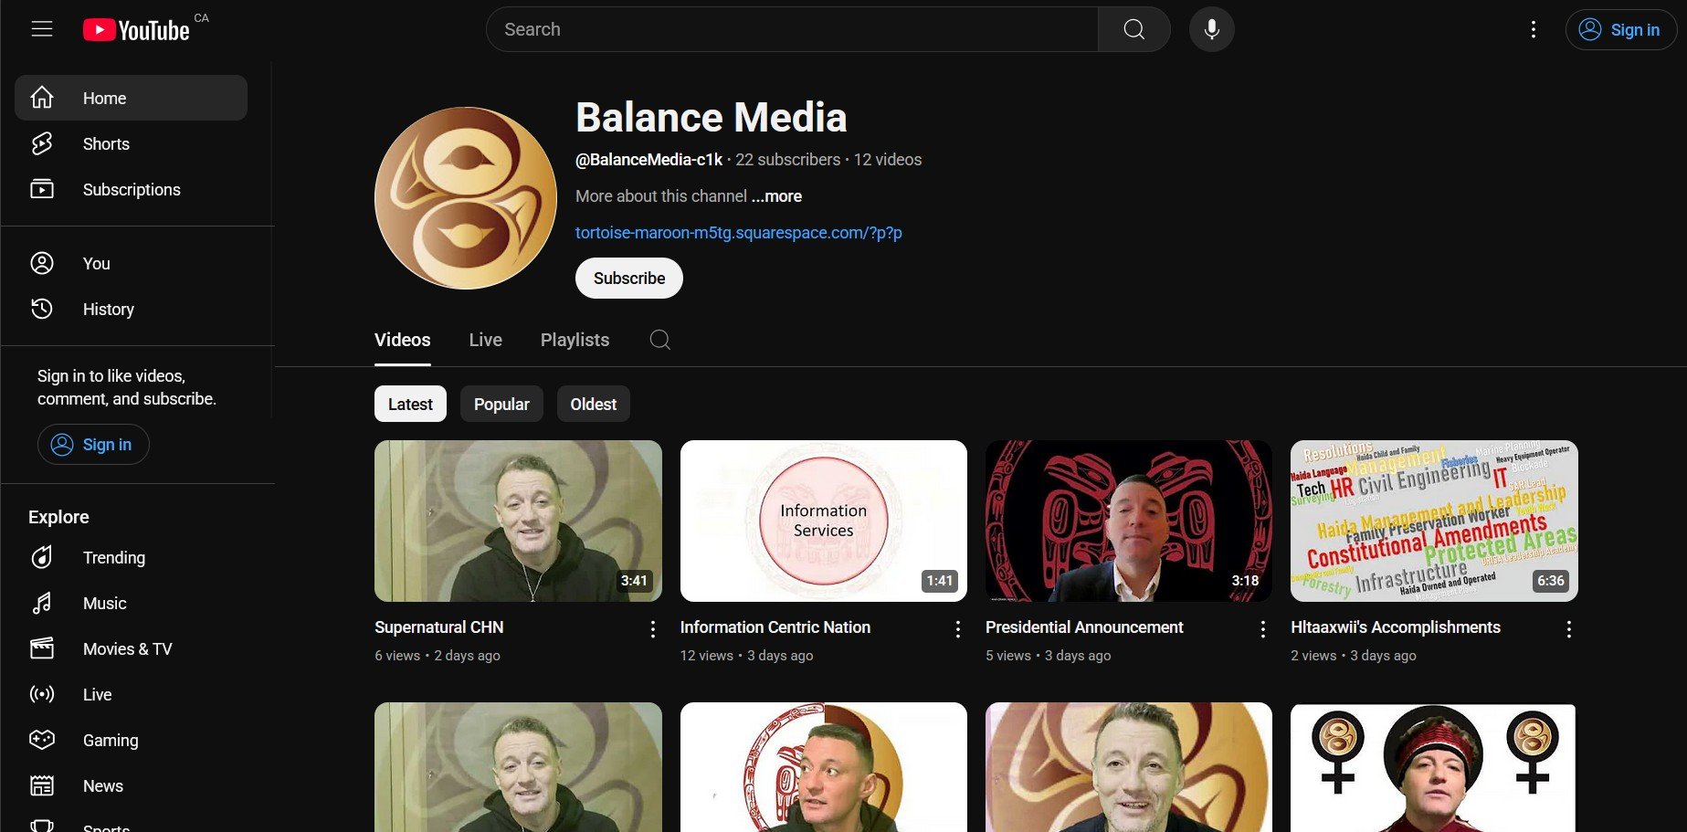Screen dimensions: 1687x832
Task: Expand channel description with ...more
Action: [x=776, y=196]
